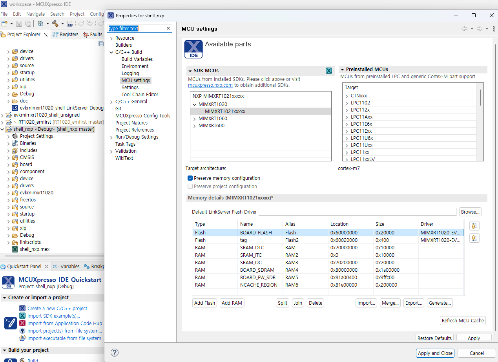This screenshot has width=498, height=362.
Task: Toggle Preserve project configuration checkbox
Action: click(x=190, y=186)
